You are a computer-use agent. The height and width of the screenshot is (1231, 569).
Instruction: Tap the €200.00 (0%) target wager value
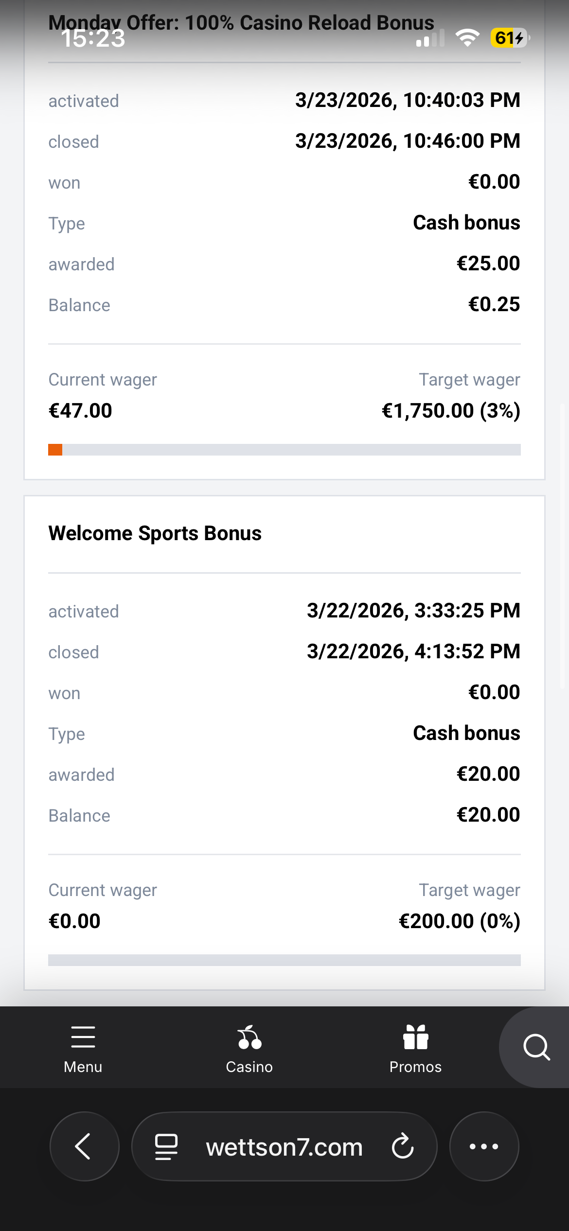pos(459,921)
